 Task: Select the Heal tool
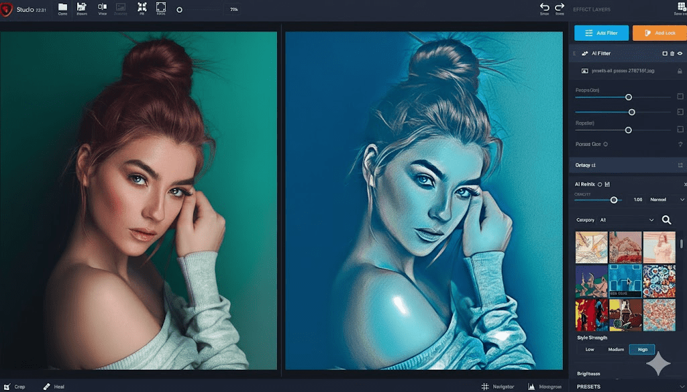(x=52, y=386)
